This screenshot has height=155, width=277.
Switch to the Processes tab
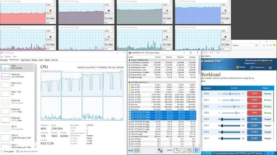(x=4, y=60)
